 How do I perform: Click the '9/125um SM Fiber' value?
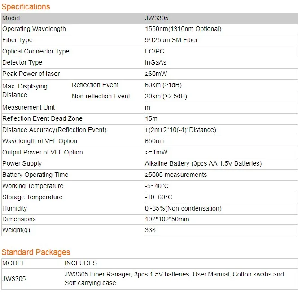click(x=171, y=40)
